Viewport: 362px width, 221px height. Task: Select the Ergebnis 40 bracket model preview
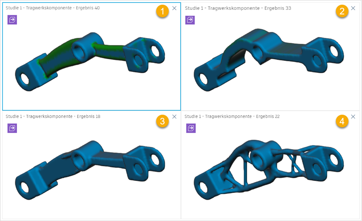coord(90,61)
